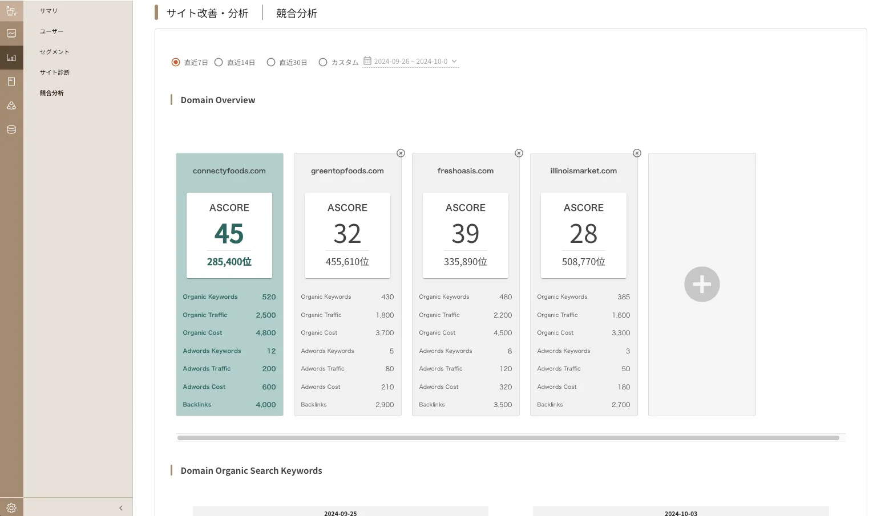Click greentopfoods Backlinks value 2,900
Screen dimensions: 877x516
385,405
